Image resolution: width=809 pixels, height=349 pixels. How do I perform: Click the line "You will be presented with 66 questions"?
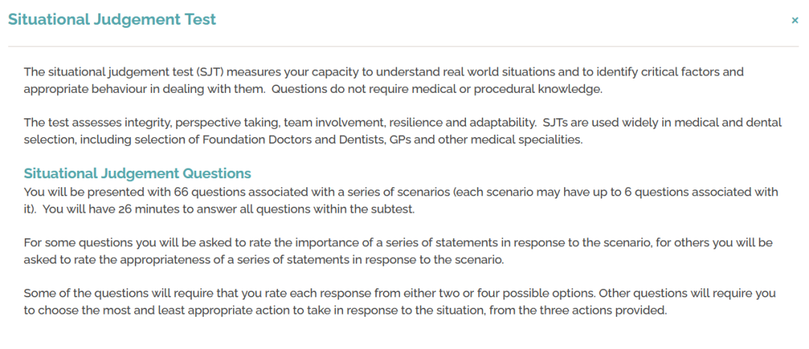(x=401, y=192)
